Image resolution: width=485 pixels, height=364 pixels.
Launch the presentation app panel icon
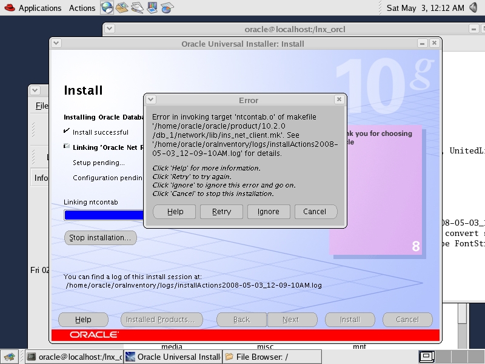coord(152,8)
